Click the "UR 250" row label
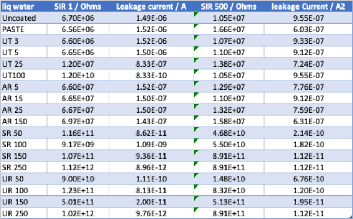The image size is (353, 219). click(x=15, y=213)
